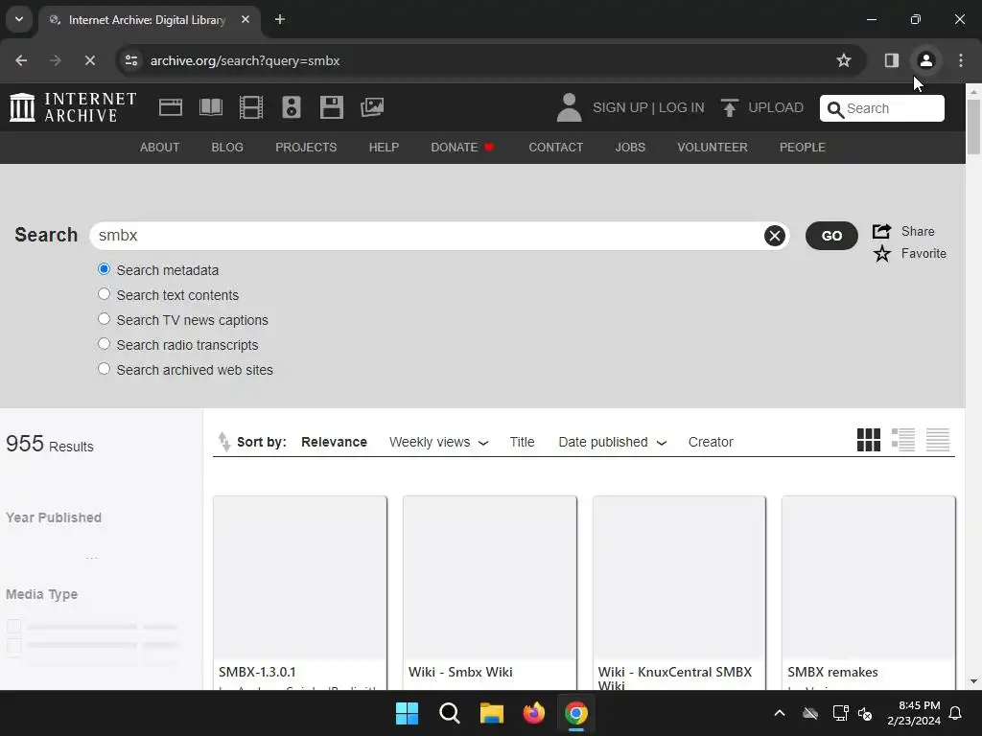Click the user avatar icon
Screen dimensions: 982x736
569,107
